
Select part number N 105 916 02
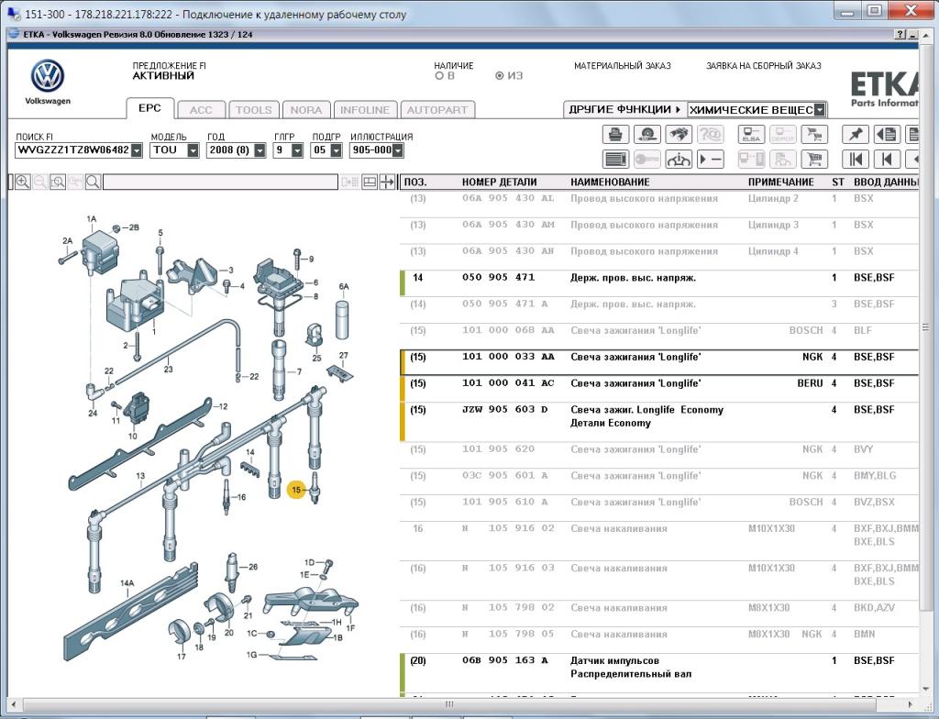[508, 528]
